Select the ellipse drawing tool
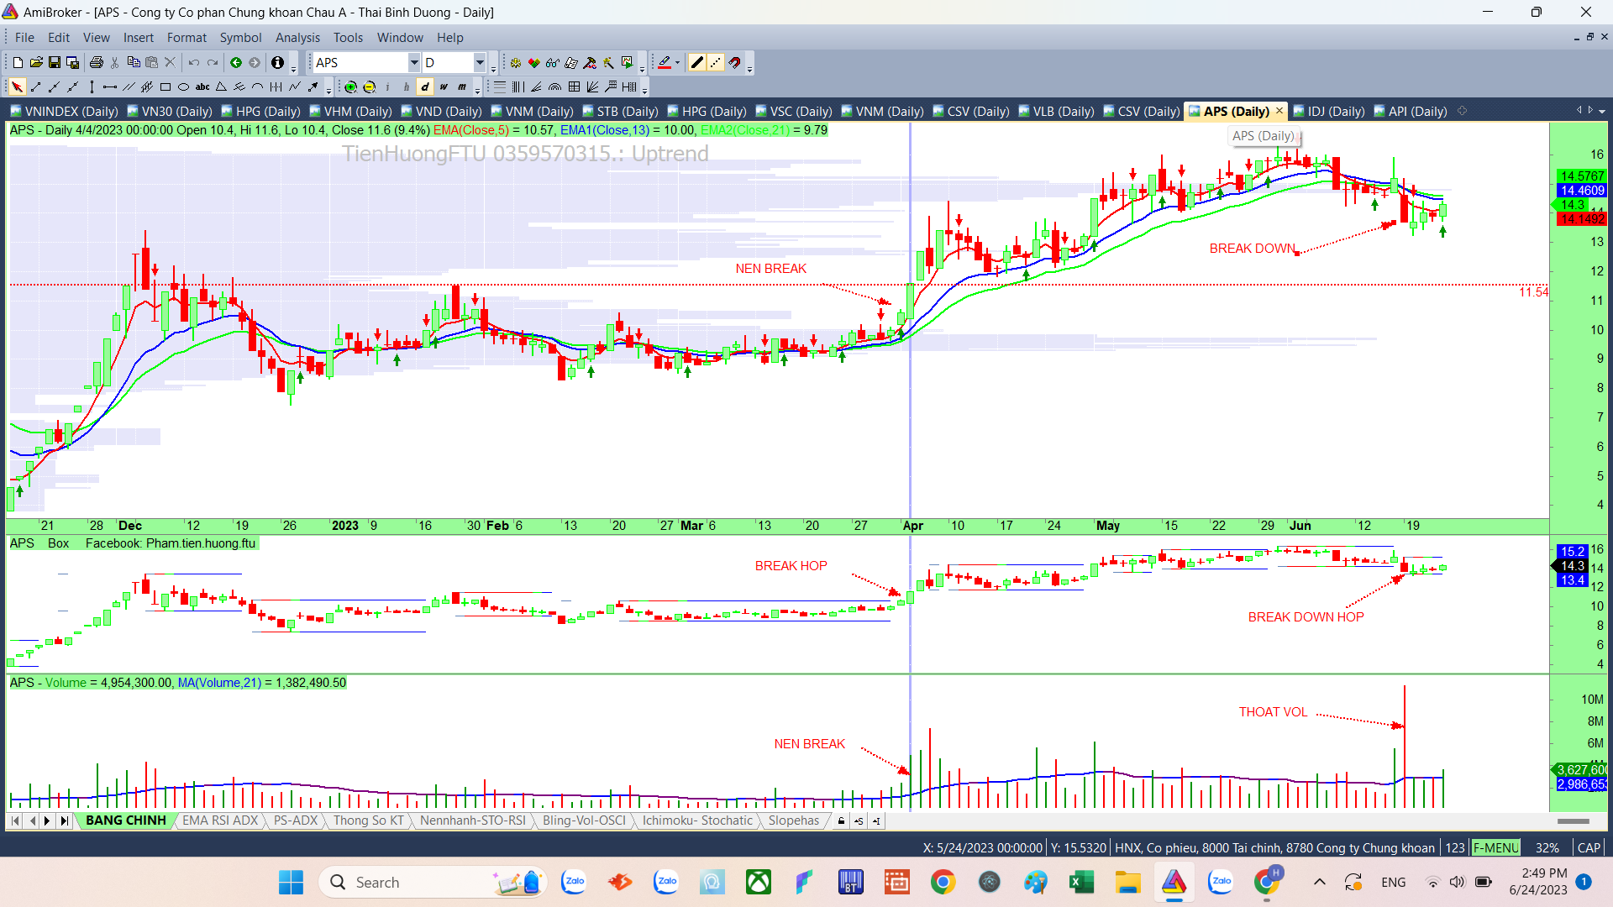Viewport: 1613px width, 907px height. [x=183, y=87]
